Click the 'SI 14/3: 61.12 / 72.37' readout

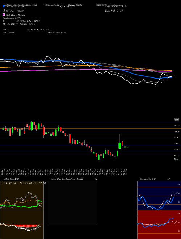28,21
